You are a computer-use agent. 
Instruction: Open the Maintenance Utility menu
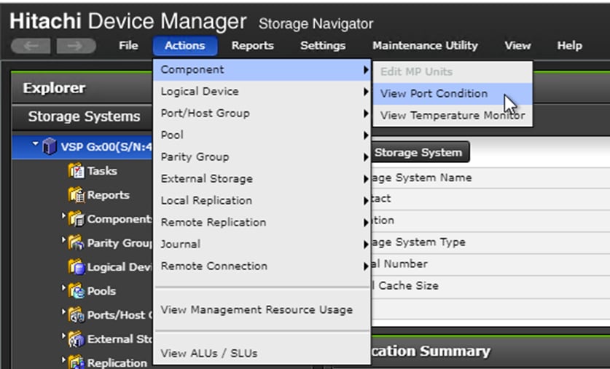tap(425, 46)
